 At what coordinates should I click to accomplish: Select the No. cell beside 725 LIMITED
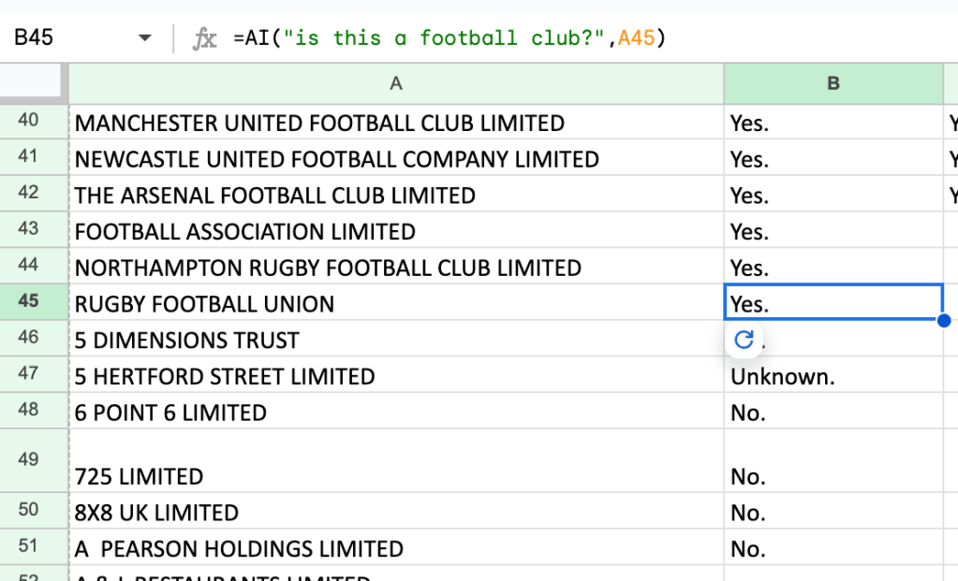pos(833,460)
